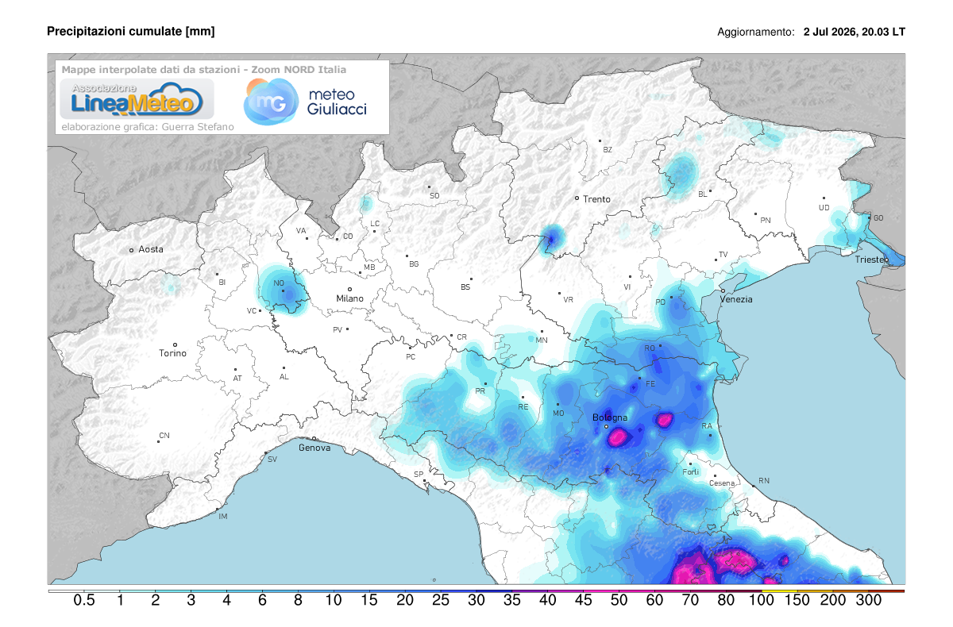953x627 pixels.
Task: Click the SV province label
Action: tap(272, 460)
